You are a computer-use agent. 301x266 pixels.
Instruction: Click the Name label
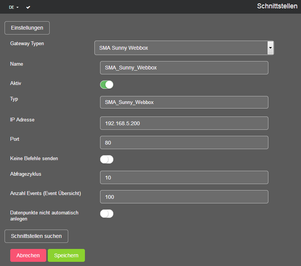17,64
